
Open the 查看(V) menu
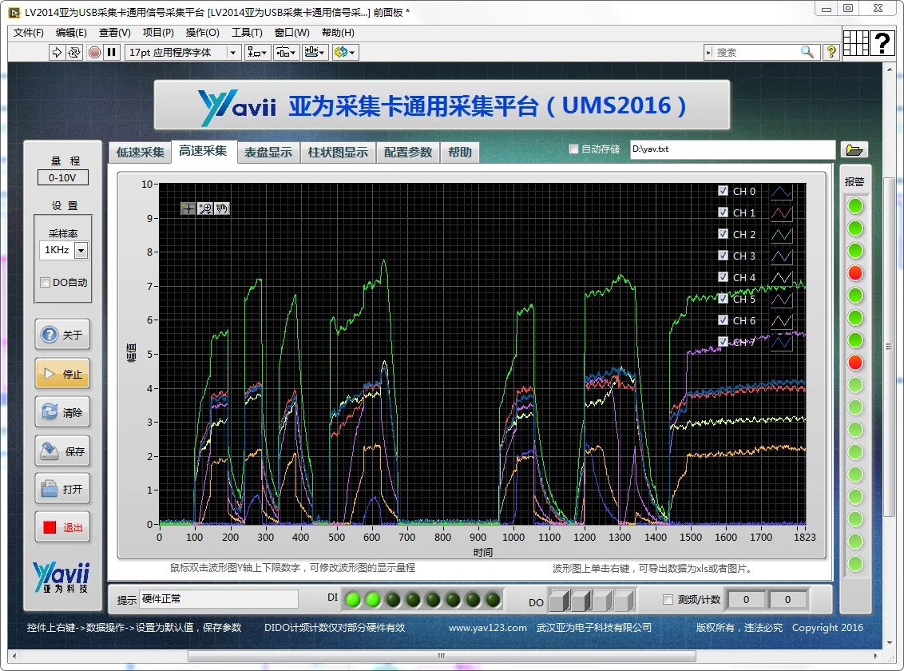coord(115,33)
